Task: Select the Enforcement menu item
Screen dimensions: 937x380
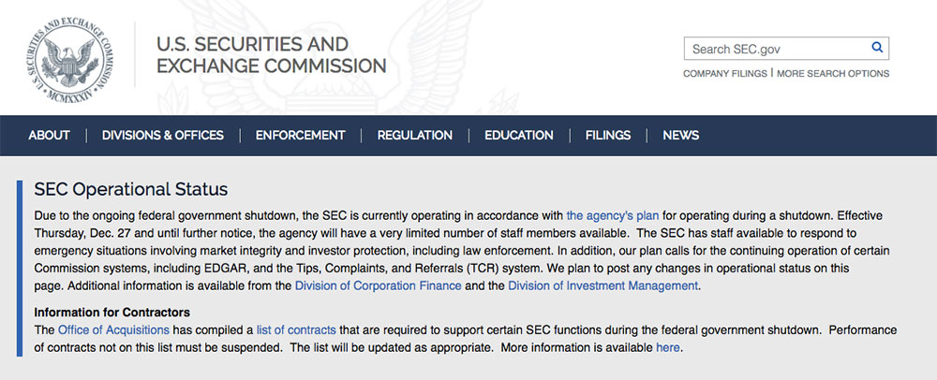Action: click(x=301, y=136)
